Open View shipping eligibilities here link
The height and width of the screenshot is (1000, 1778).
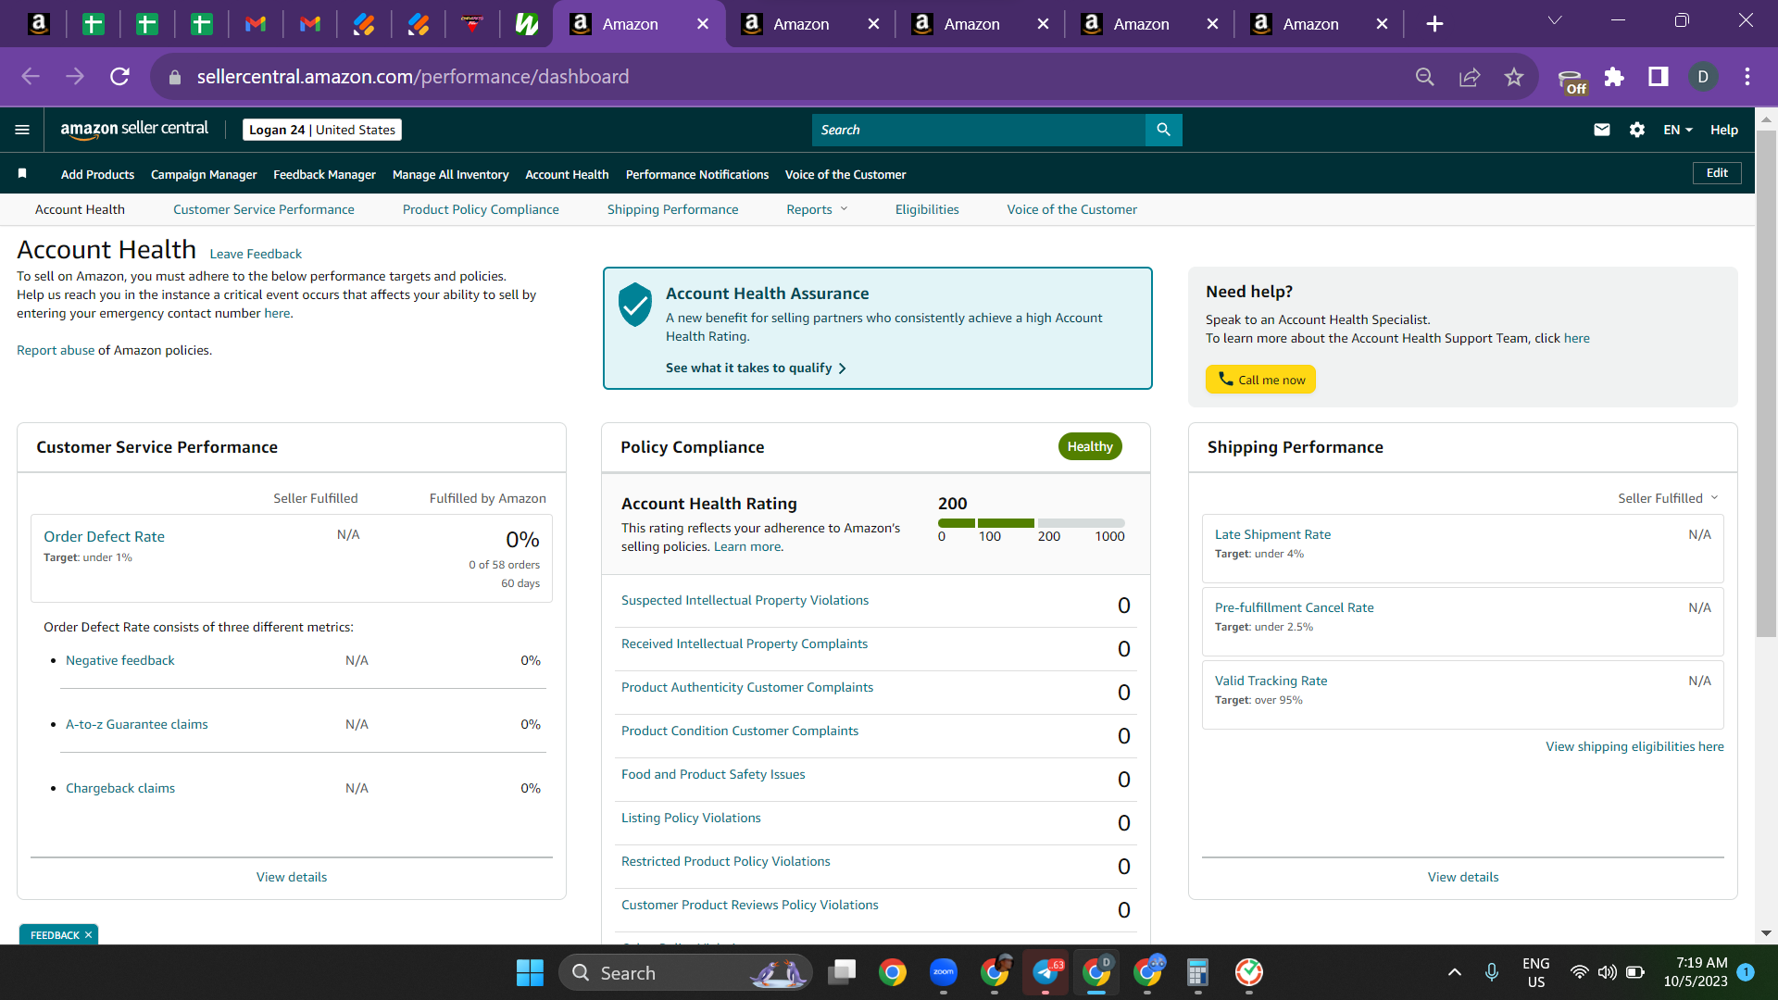click(x=1634, y=747)
